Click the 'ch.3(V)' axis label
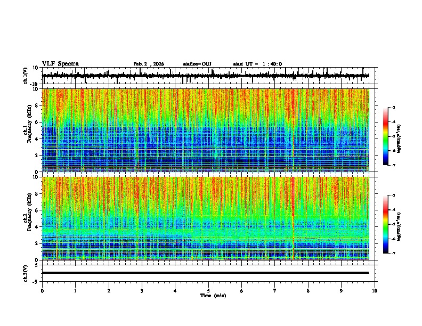Screen dimensions: 422x326 (25, 273)
